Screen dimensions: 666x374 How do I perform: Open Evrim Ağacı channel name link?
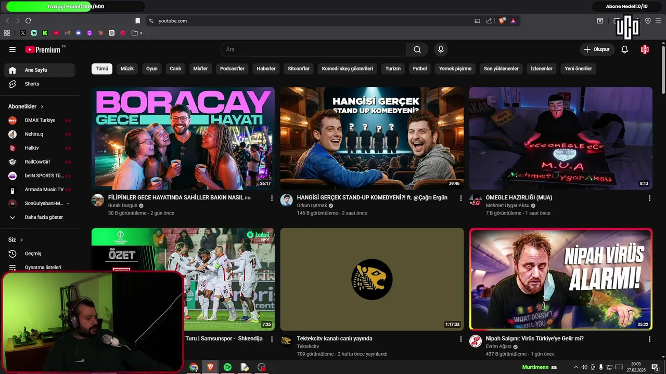click(498, 346)
